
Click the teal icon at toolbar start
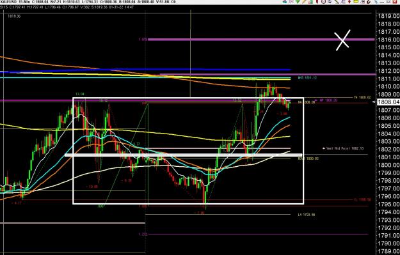point(285,1)
